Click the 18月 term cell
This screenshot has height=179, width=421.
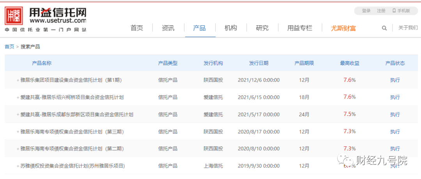(x=304, y=97)
